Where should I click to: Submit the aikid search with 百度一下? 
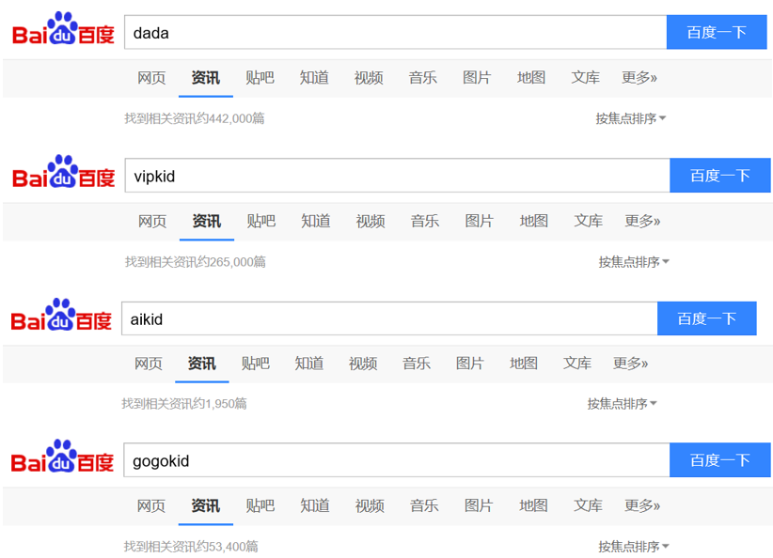click(706, 318)
